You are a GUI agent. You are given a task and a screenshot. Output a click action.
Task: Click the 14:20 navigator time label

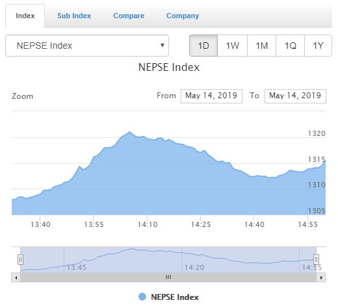tap(194, 267)
